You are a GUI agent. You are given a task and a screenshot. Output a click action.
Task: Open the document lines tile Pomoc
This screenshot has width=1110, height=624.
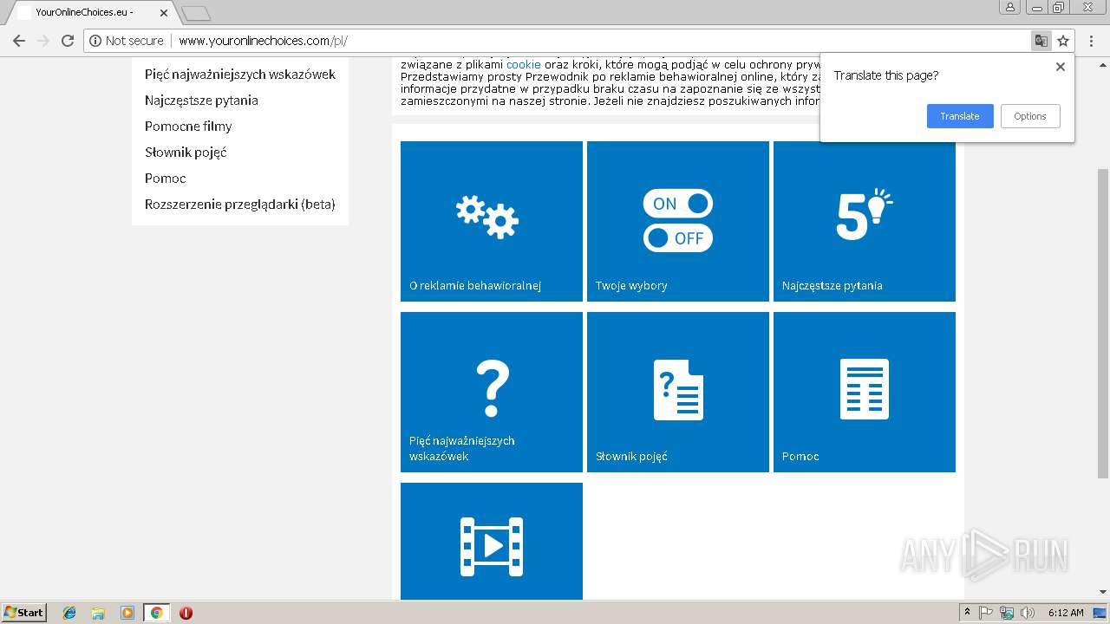[x=865, y=392]
